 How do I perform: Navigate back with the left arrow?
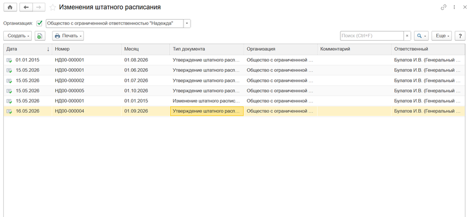[x=26, y=8]
